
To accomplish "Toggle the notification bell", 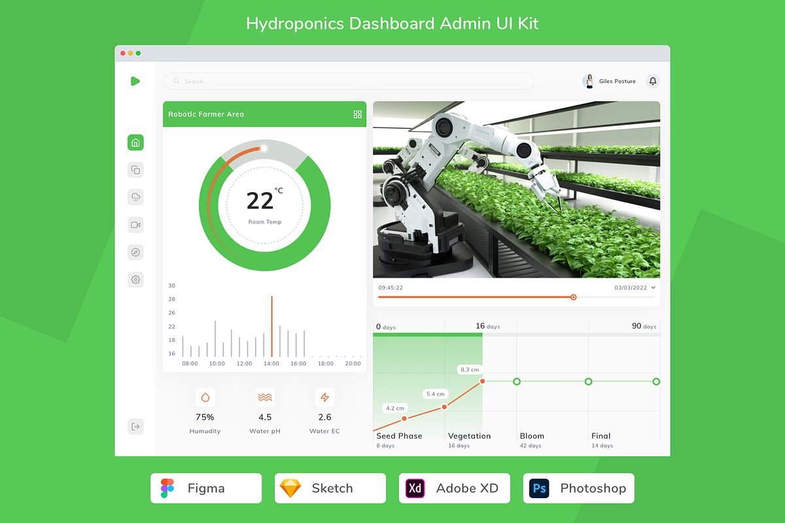I will coord(652,81).
